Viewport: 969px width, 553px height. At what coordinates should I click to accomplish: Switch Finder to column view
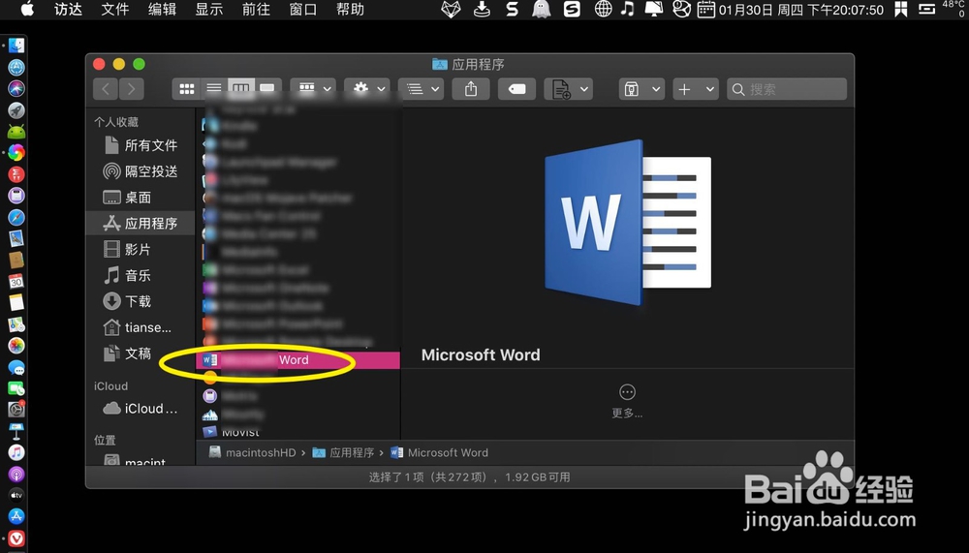(240, 89)
